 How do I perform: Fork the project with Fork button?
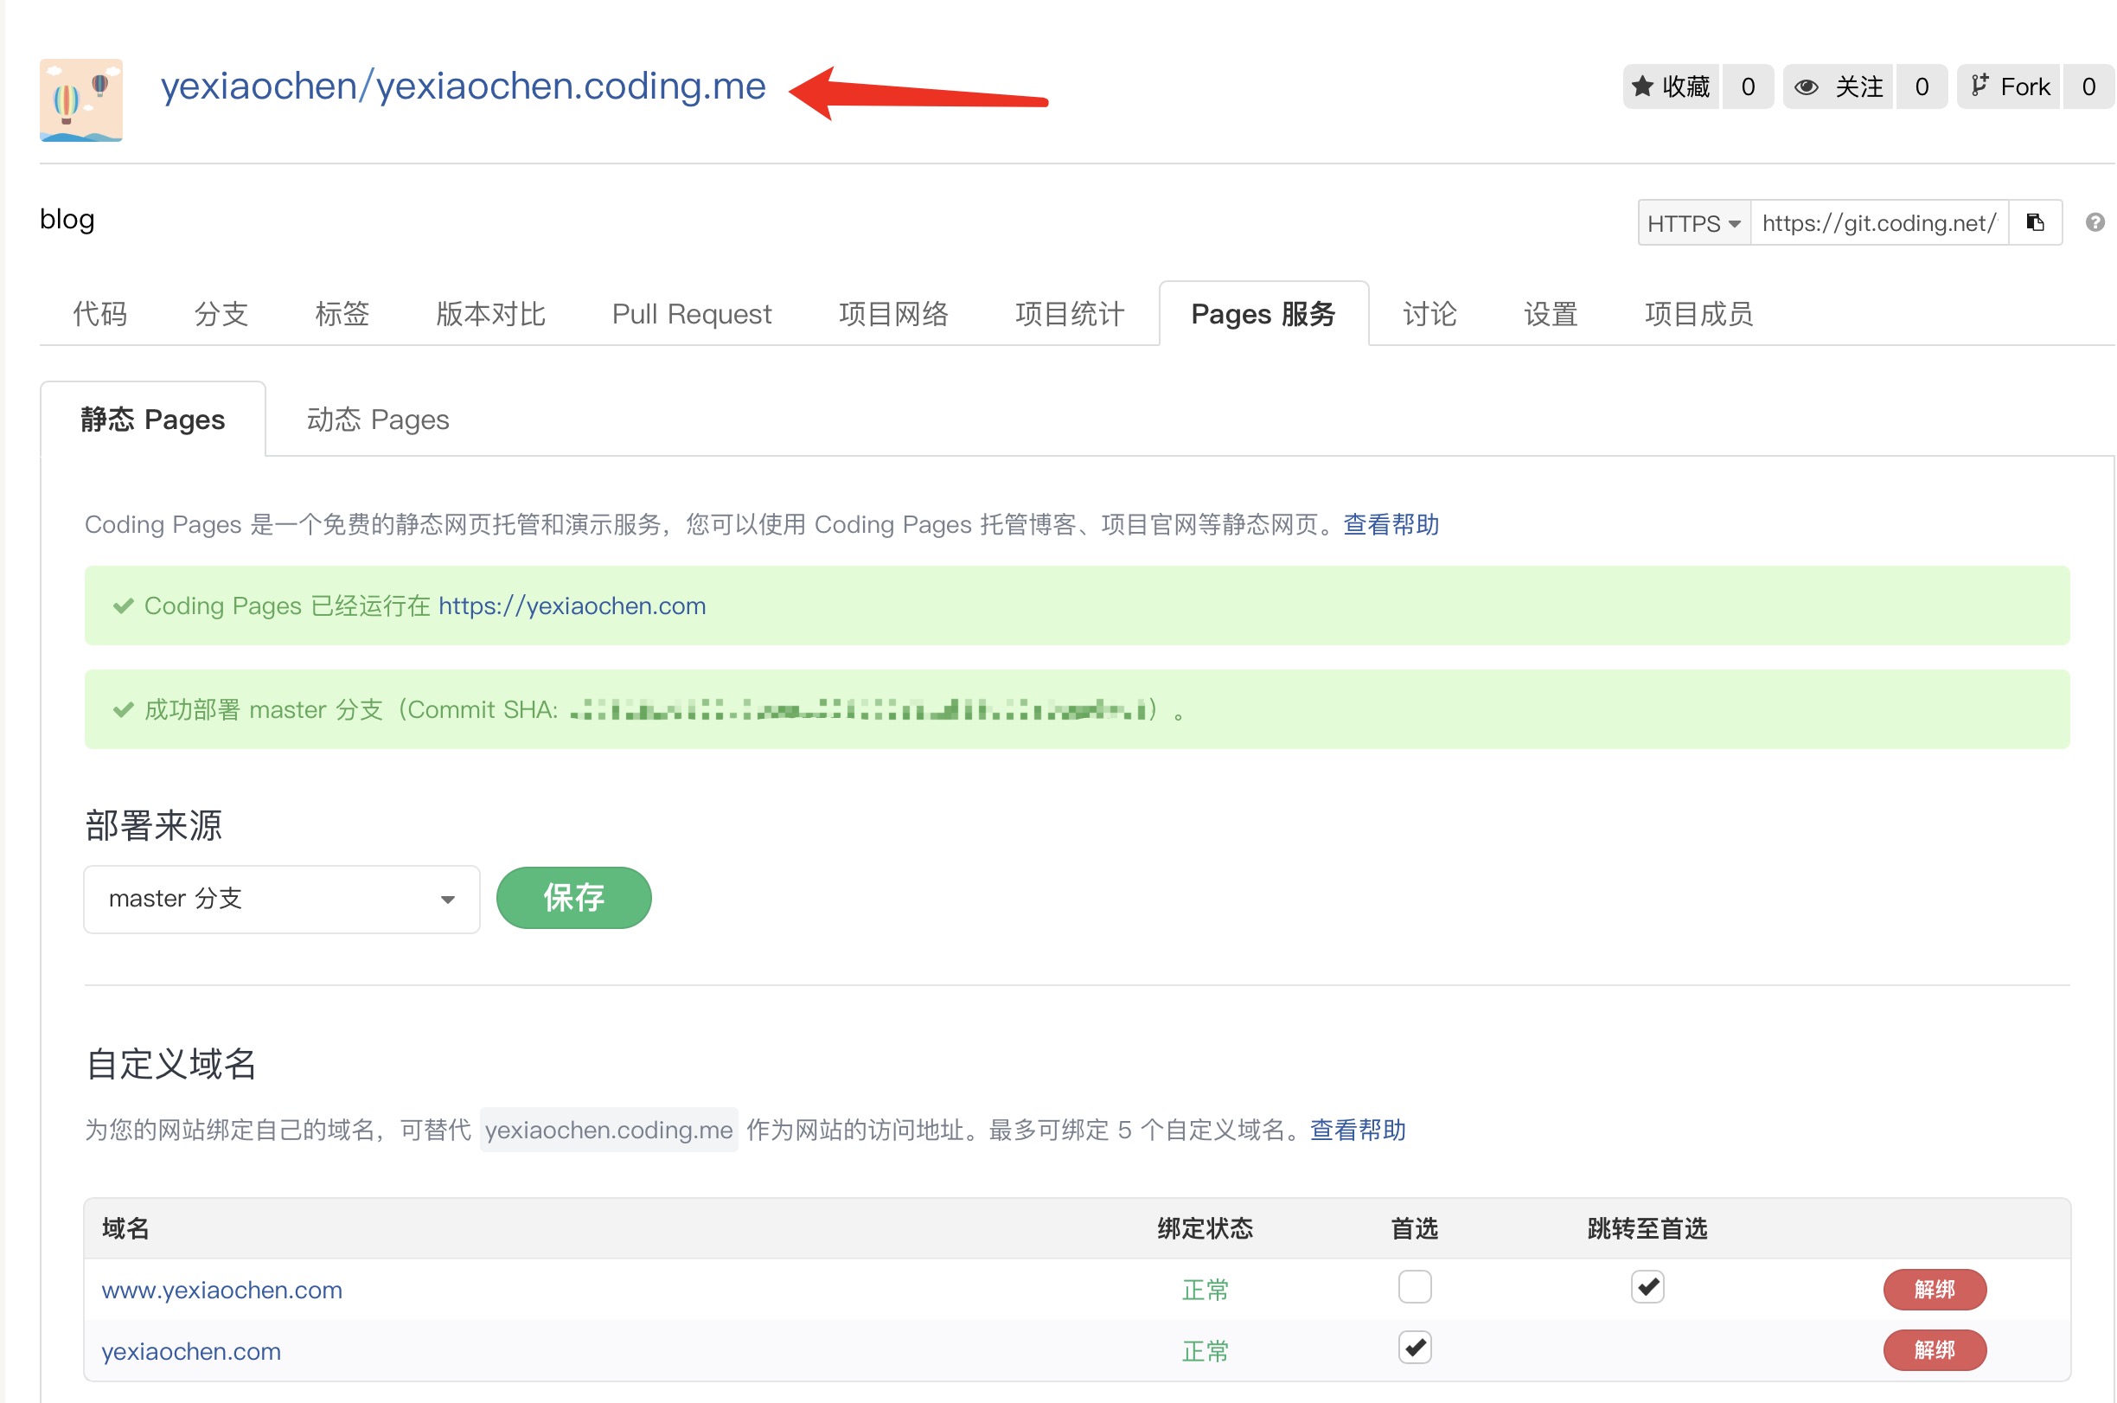coord(2009,86)
